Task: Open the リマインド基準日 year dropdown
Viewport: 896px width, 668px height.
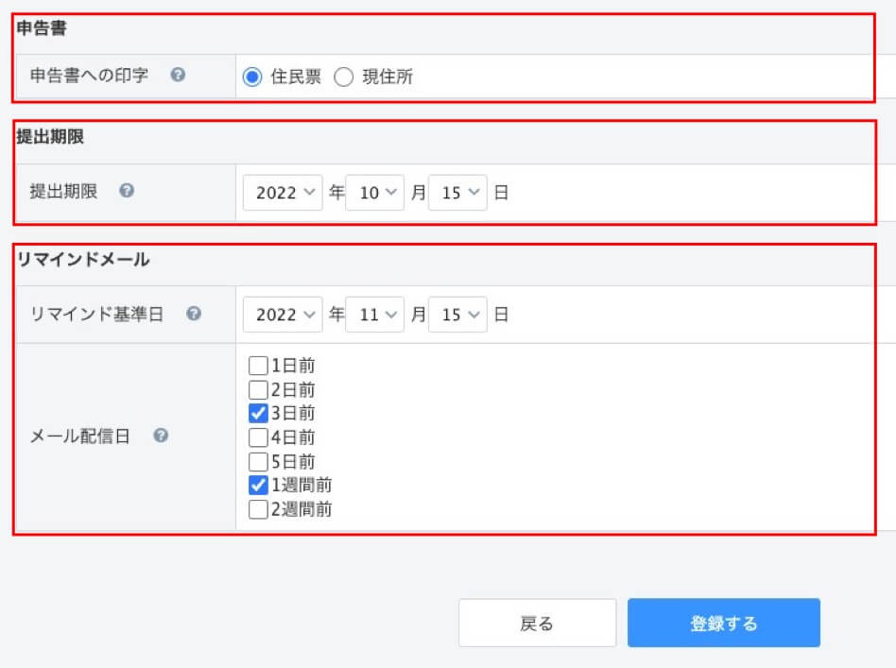Action: click(x=283, y=315)
